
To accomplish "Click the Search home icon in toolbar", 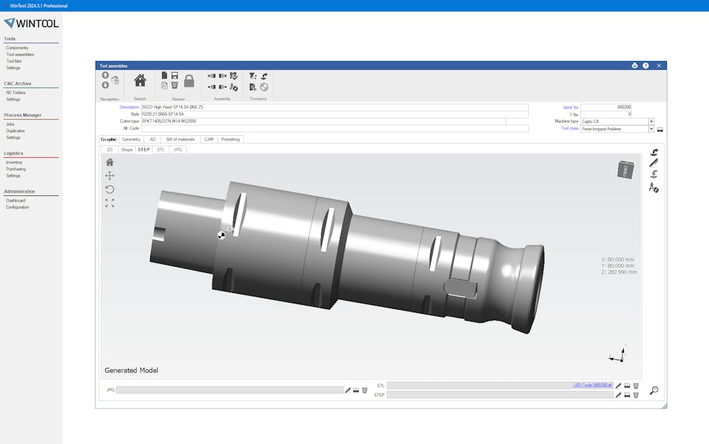I will (x=140, y=80).
